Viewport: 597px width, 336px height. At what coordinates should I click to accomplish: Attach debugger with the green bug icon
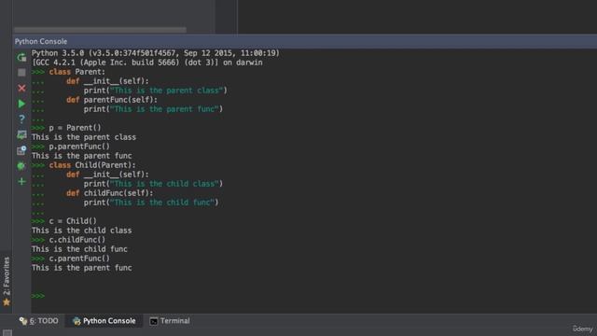(21, 166)
